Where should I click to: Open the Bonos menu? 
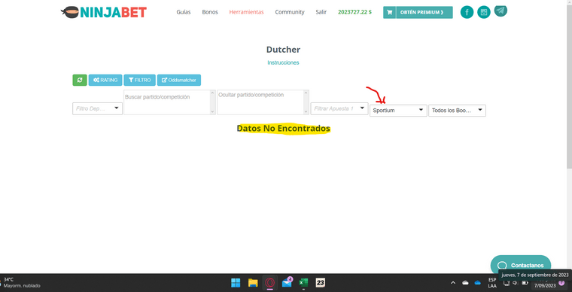210,12
